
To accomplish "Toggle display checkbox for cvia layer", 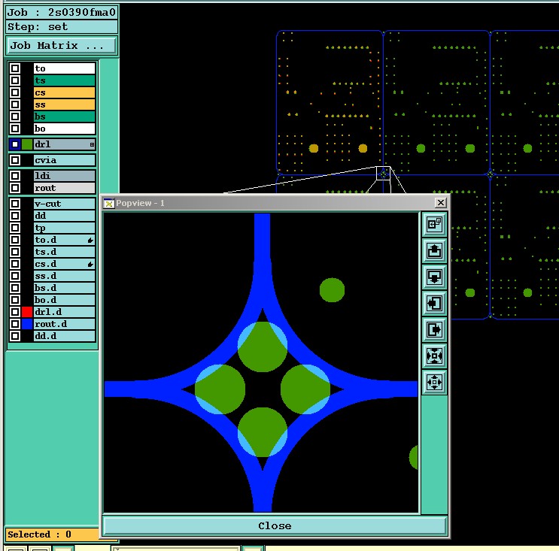I will pyautogui.click(x=15, y=160).
